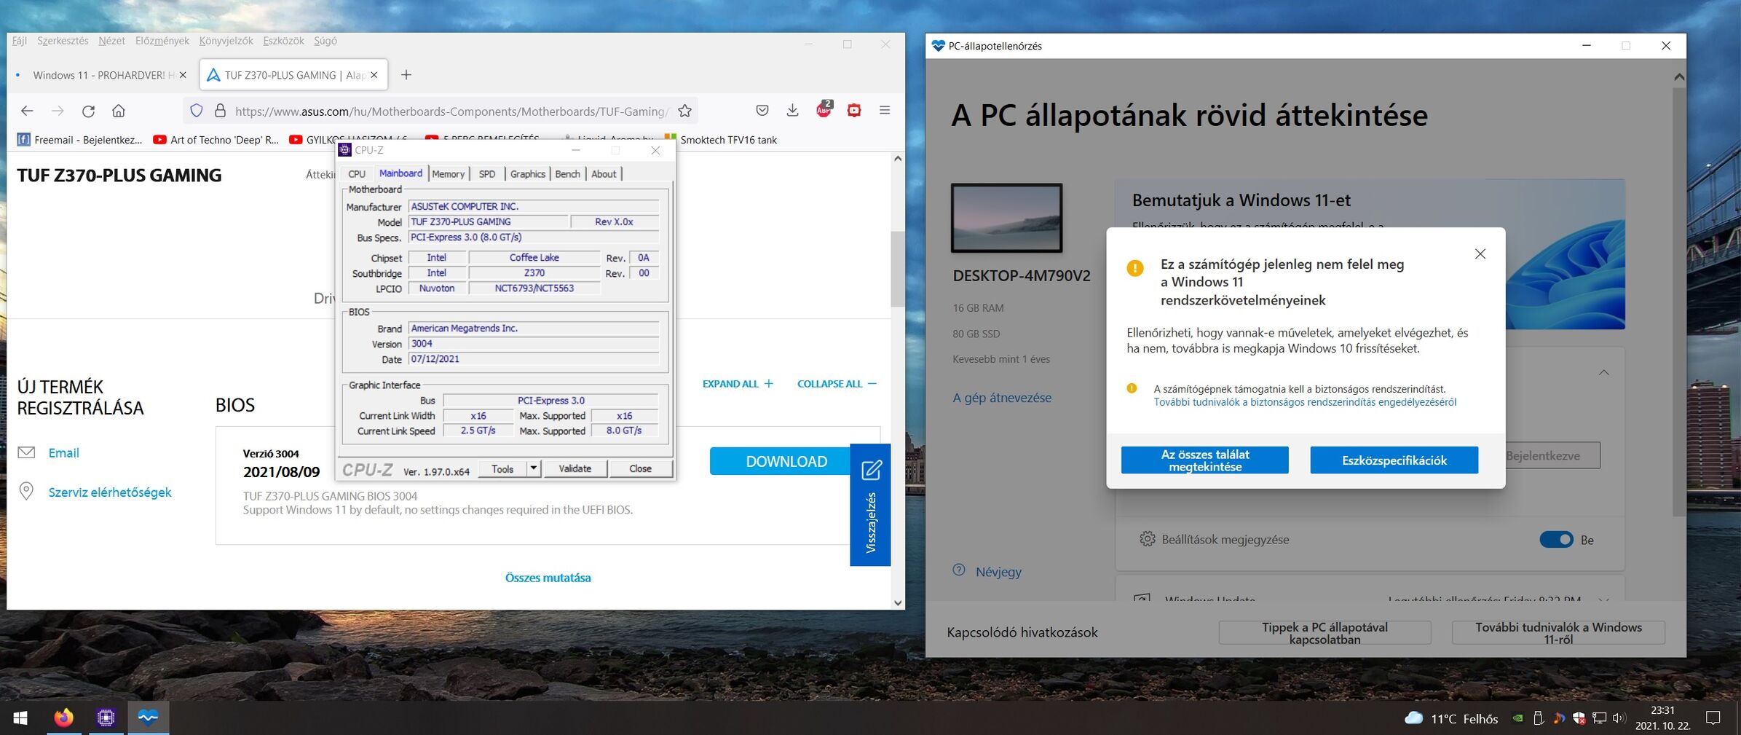Close the Windows 11 - PROHARDVER tab

(x=183, y=75)
